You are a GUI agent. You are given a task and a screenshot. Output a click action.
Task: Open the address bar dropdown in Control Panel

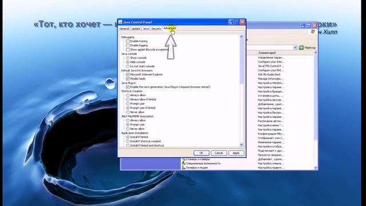295,47
